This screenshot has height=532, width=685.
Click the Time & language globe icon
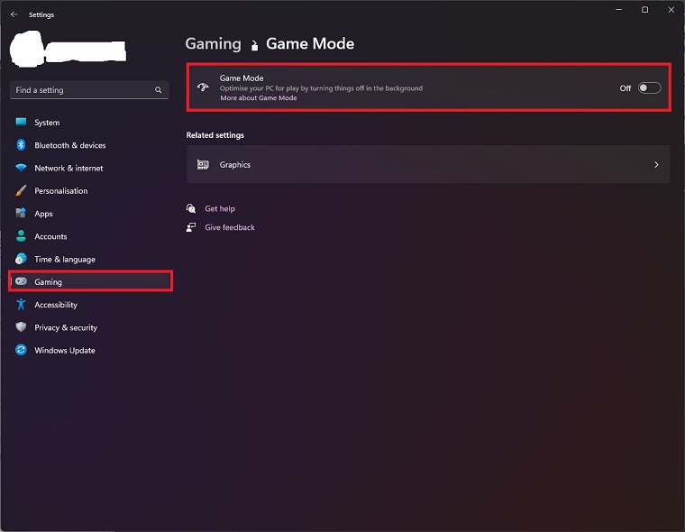coord(21,260)
